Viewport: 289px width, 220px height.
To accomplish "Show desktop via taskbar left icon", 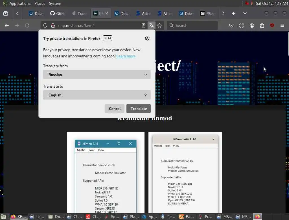I will [3, 217].
